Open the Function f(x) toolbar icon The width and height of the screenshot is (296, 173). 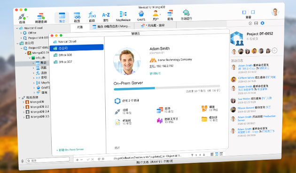pyautogui.click(x=92, y=17)
